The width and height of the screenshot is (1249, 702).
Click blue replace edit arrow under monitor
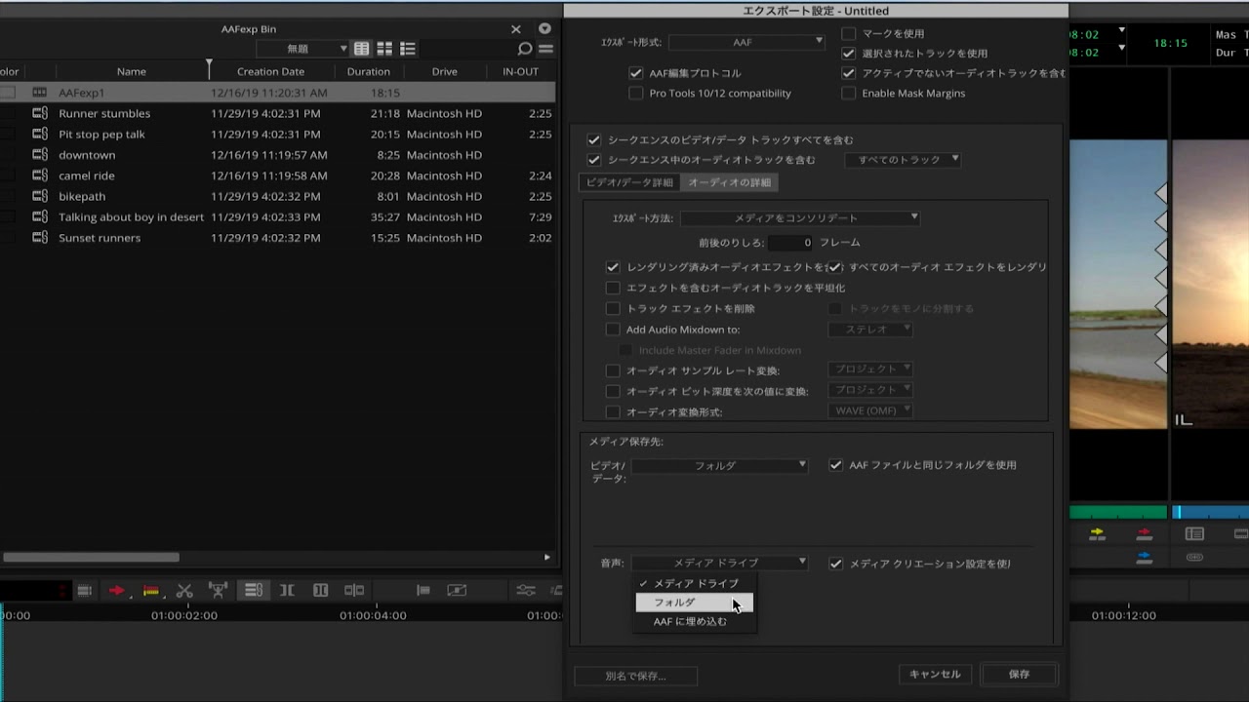point(1145,557)
